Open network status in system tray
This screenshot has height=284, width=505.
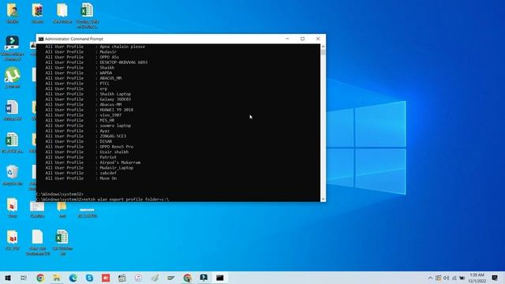pyautogui.click(x=454, y=278)
